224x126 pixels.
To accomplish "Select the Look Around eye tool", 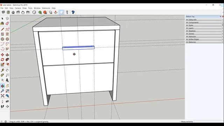I will tap(7, 101).
